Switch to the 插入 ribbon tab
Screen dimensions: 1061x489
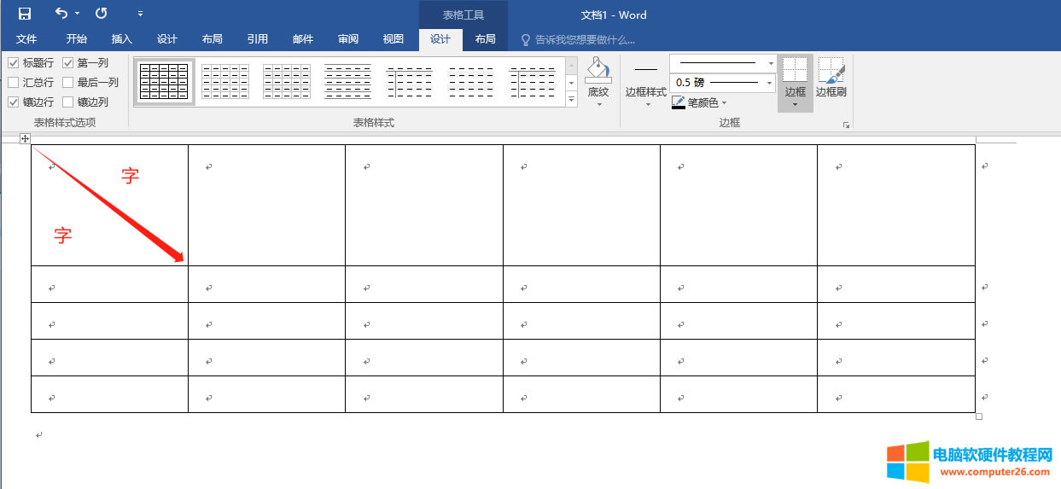point(122,39)
